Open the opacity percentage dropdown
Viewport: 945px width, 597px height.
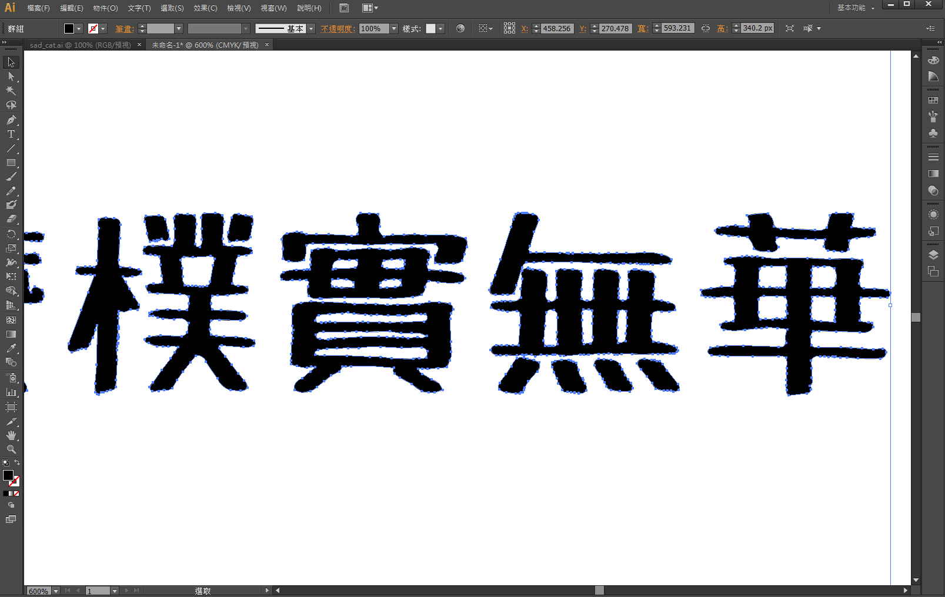(x=394, y=28)
